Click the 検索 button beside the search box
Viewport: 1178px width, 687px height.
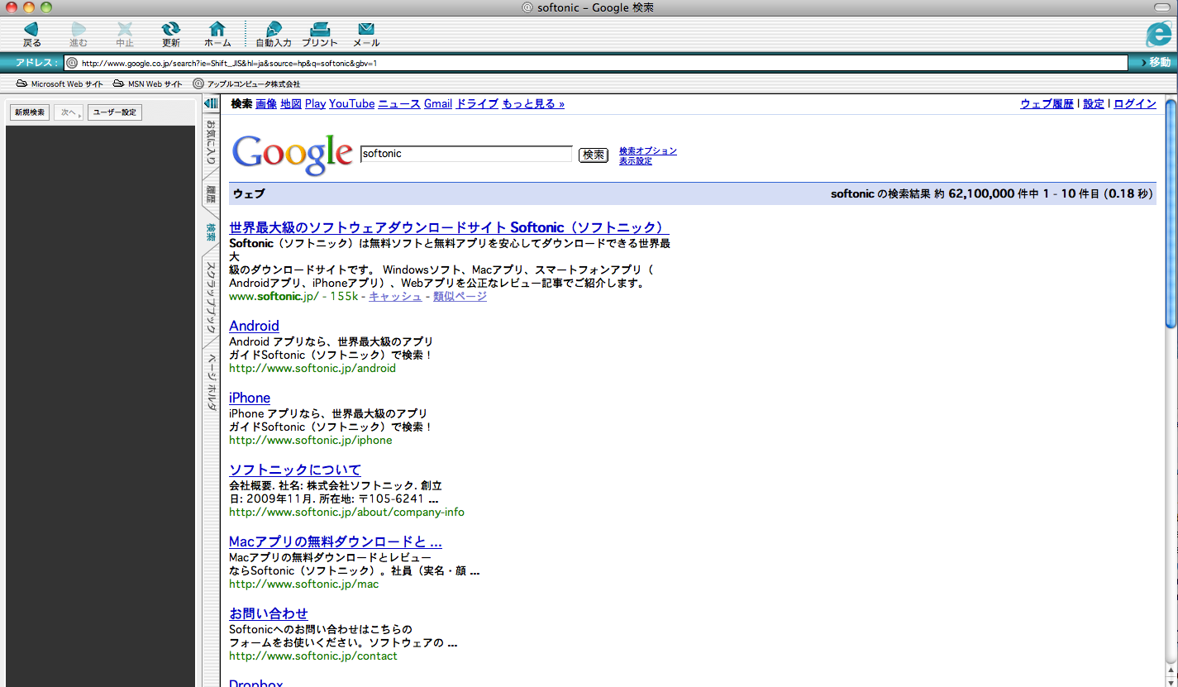[x=594, y=155]
